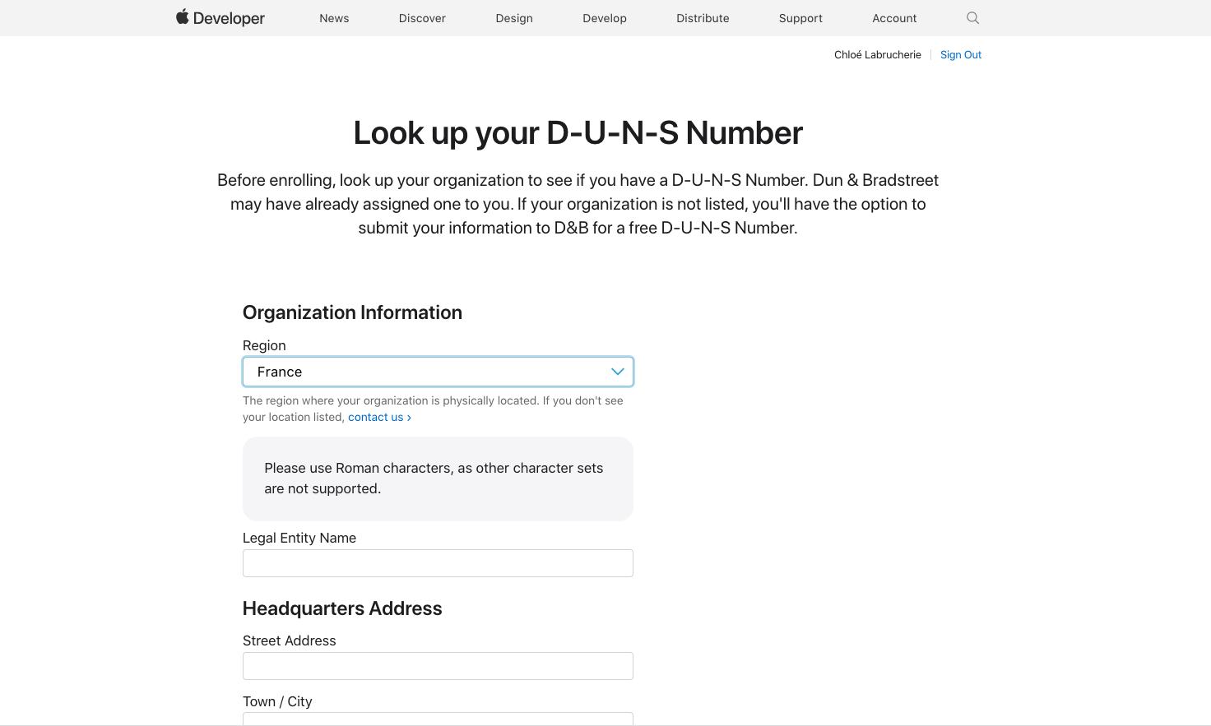Click the Organization Information heading
This screenshot has width=1211, height=726.
point(352,312)
